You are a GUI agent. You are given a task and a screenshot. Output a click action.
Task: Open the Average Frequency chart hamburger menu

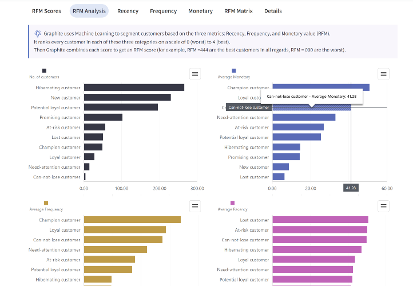(195, 206)
